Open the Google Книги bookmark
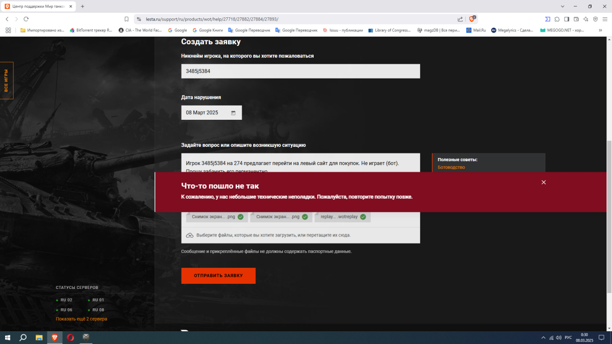Viewport: 612px width, 344px height. [x=208, y=30]
